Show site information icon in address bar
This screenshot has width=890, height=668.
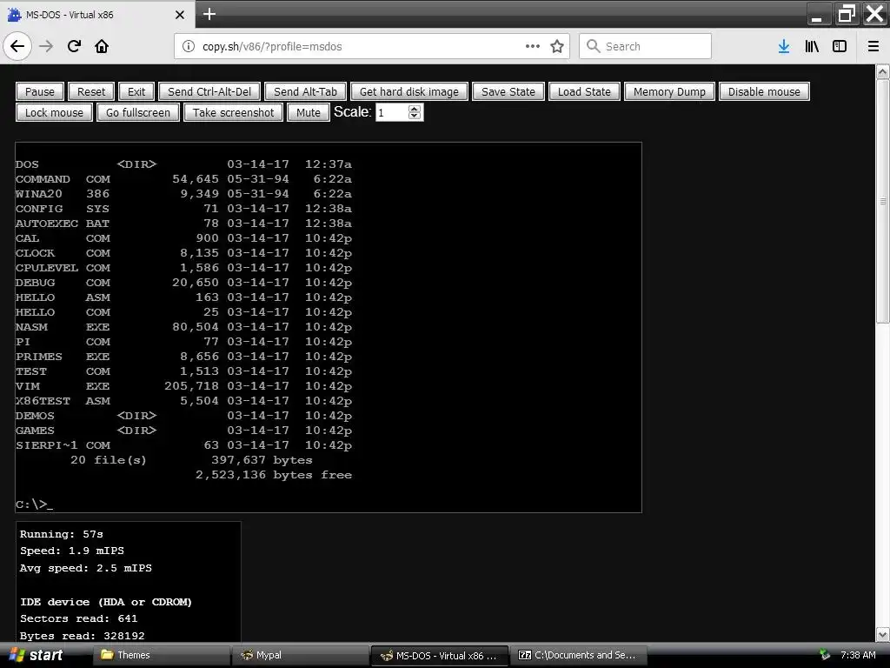coord(189,47)
